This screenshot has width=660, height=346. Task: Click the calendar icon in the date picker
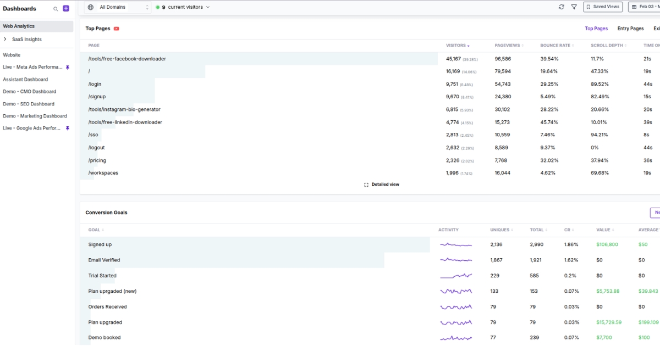click(634, 7)
